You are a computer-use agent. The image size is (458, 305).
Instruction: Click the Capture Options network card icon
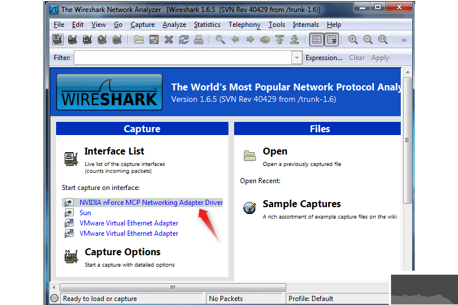(71, 257)
